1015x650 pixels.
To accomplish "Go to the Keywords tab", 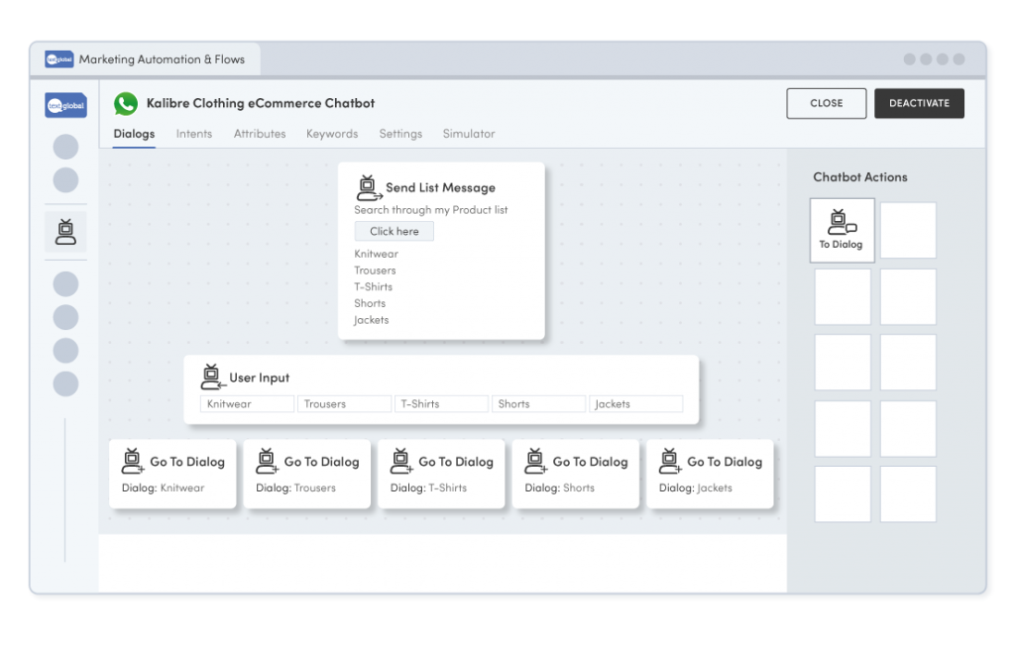I will click(x=332, y=134).
